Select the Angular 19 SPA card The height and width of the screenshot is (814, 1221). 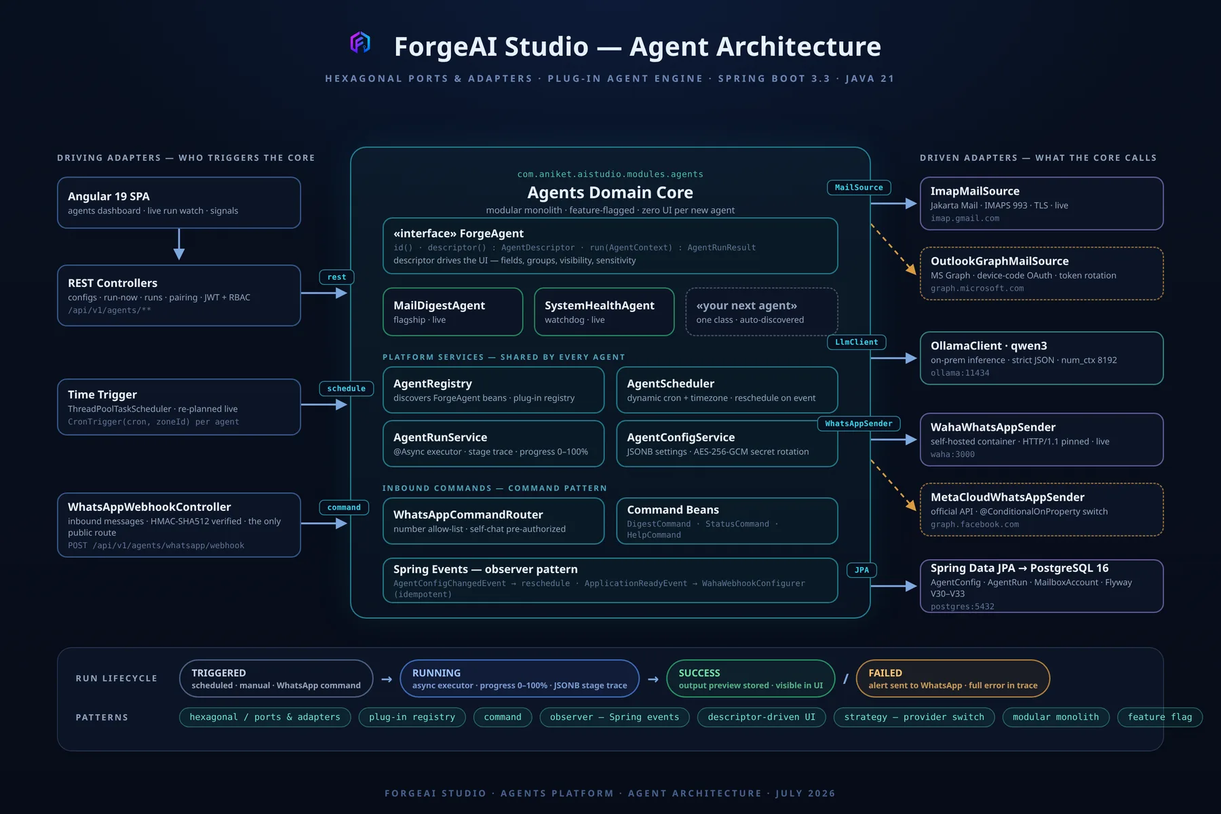(x=179, y=203)
